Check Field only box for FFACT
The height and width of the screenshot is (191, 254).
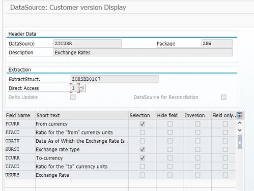(225, 133)
